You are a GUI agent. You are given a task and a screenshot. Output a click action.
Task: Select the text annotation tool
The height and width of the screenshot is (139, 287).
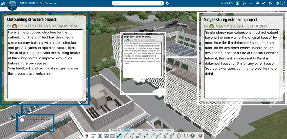(x=152, y=135)
